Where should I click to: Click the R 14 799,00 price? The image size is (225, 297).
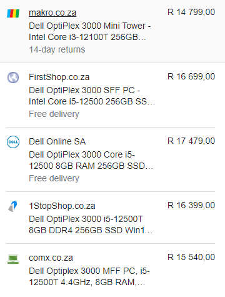click(191, 12)
